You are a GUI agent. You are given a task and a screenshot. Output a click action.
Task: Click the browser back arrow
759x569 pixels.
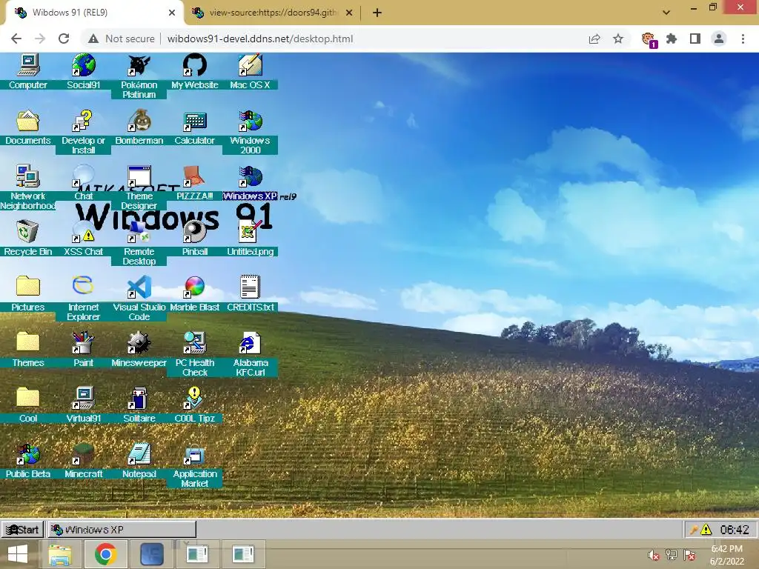pos(16,39)
